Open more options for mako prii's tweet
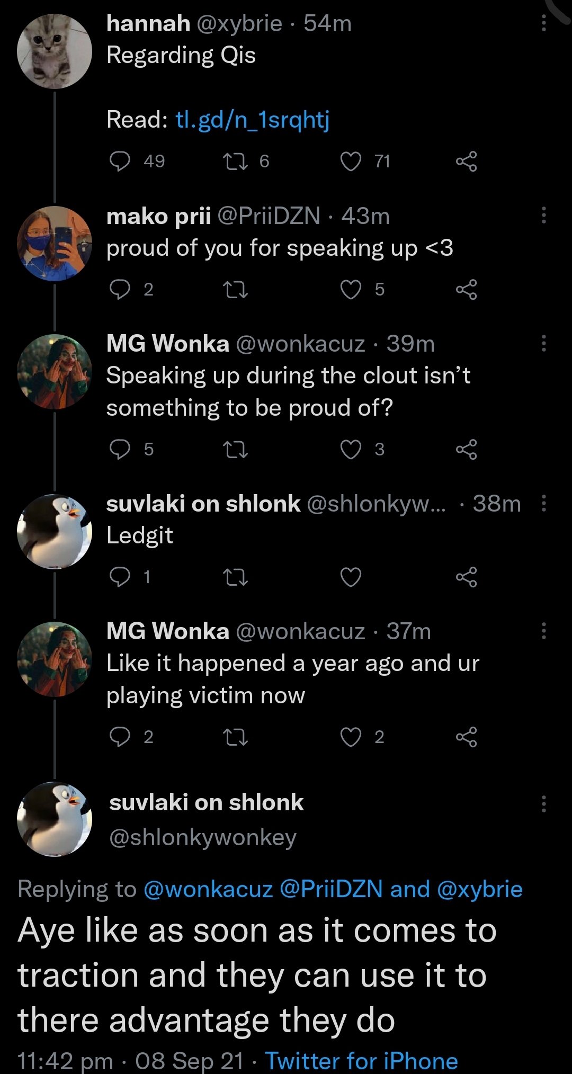This screenshot has width=572, height=1074. click(x=543, y=216)
